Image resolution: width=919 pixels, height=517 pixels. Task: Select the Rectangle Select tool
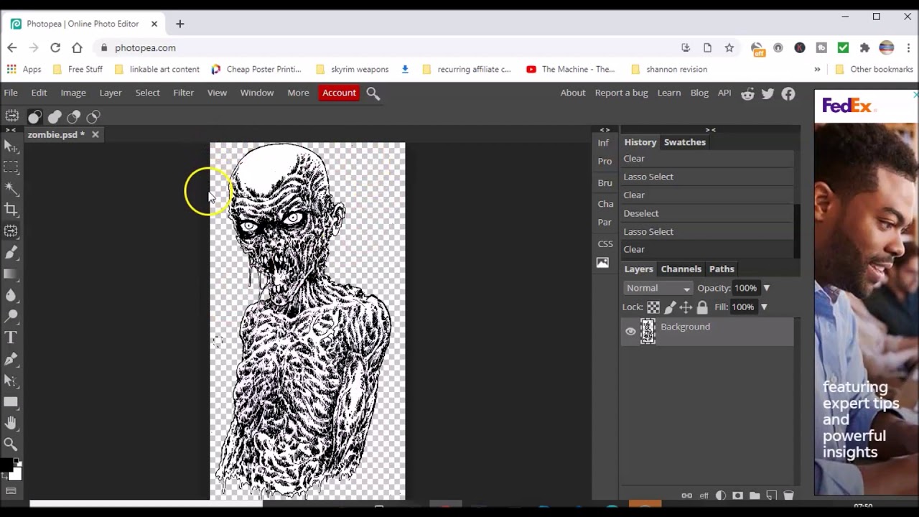click(x=11, y=167)
